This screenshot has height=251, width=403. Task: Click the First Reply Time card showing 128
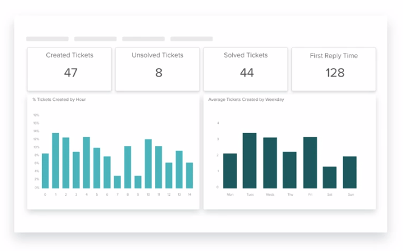coord(334,69)
